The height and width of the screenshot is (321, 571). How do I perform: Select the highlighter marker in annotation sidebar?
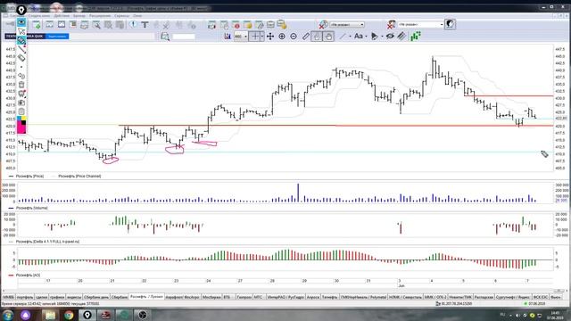(x=21, y=40)
